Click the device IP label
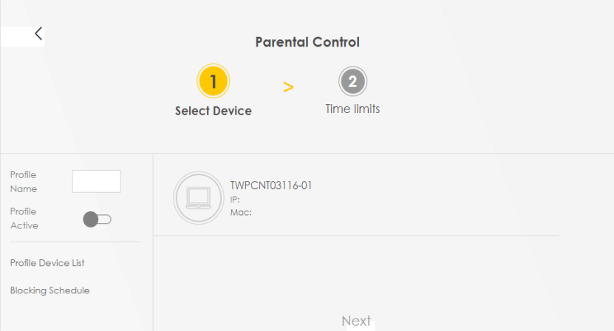614x331 pixels. [x=235, y=199]
